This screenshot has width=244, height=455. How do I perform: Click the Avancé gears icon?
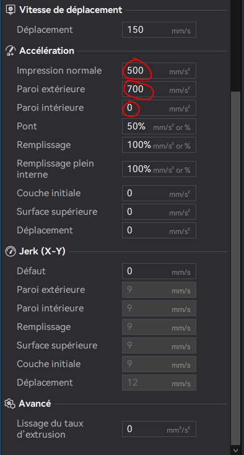(10, 404)
